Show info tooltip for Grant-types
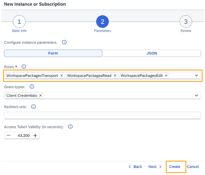 point(32,87)
